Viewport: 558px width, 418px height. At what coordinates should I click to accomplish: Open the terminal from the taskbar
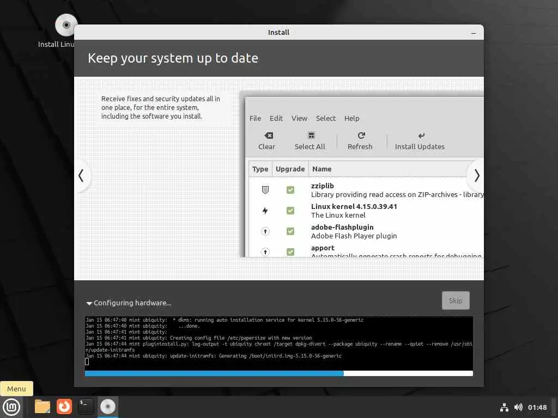click(x=86, y=407)
